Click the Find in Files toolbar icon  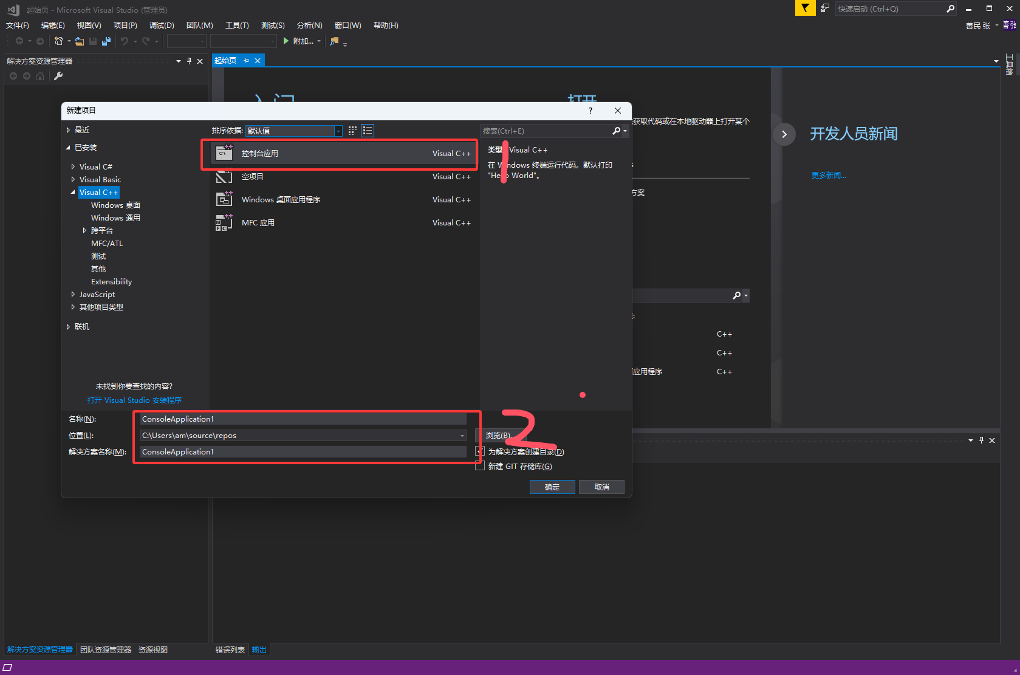coord(334,41)
